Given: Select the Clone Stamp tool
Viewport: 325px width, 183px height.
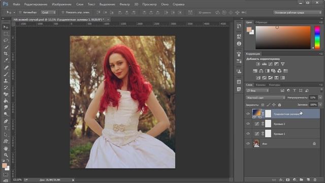Looking at the screenshot, I should [6, 81].
